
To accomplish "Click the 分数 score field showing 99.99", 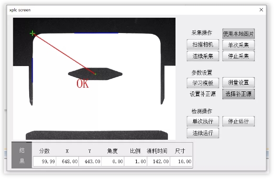I will click(x=44, y=161).
